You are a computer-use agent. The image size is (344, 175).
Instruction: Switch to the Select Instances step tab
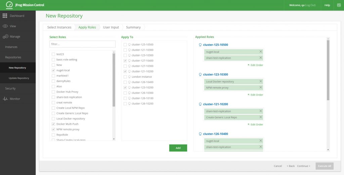pos(59,27)
